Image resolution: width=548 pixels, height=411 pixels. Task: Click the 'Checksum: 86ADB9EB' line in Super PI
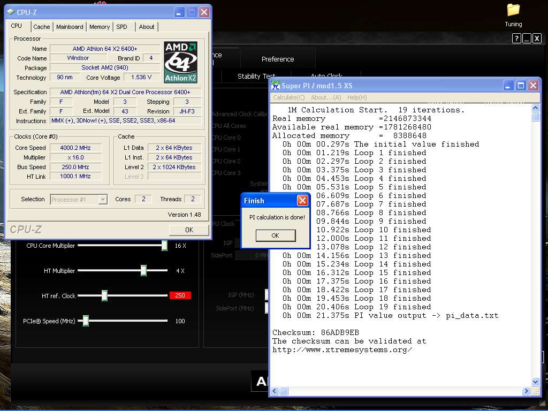pyautogui.click(x=316, y=332)
